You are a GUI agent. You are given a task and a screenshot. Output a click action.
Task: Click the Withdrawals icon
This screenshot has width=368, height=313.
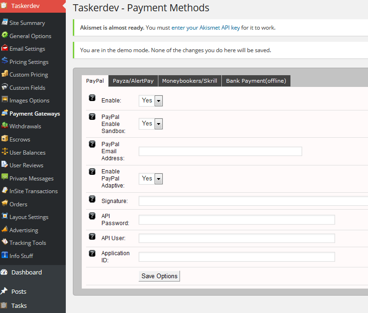click(x=5, y=125)
